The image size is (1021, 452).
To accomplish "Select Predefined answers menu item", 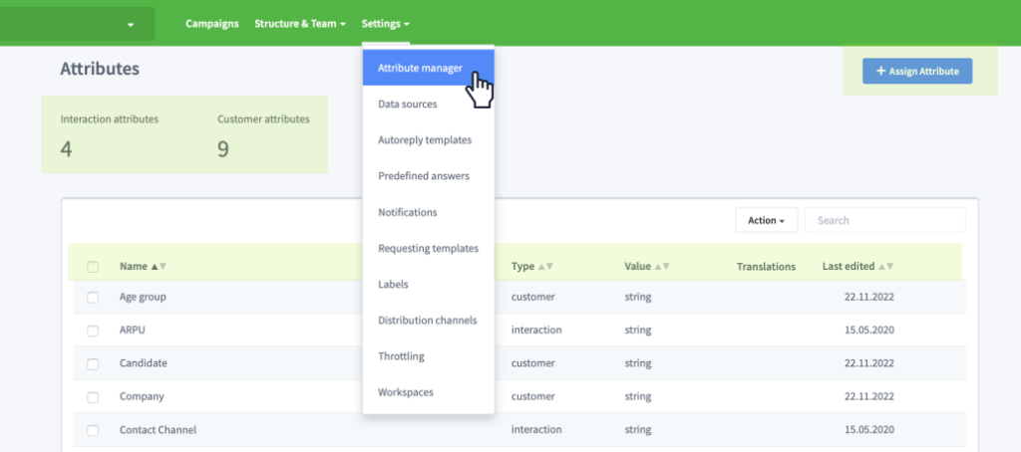I will [429, 176].
